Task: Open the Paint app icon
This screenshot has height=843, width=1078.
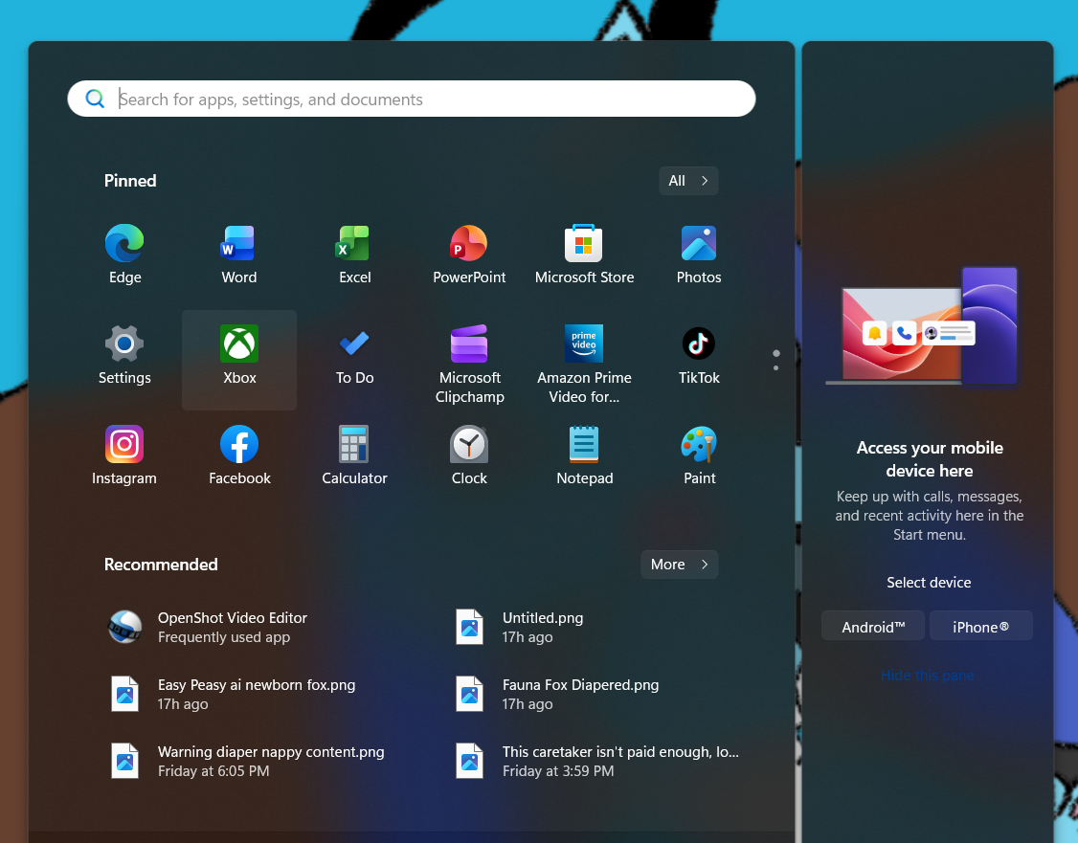Action: pos(699,445)
